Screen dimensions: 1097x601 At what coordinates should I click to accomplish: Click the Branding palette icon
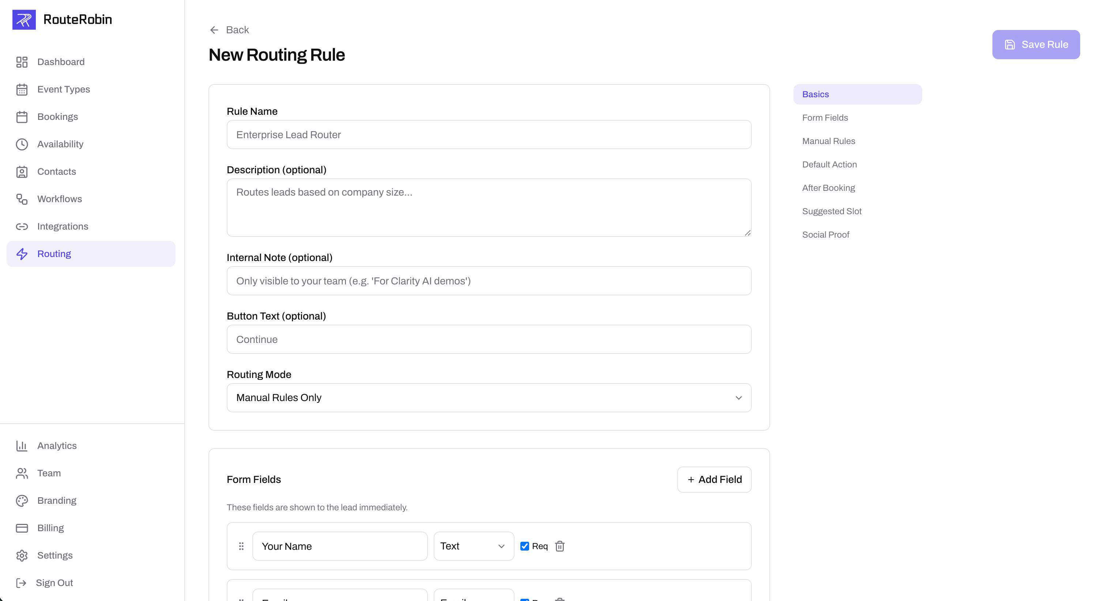(22, 500)
